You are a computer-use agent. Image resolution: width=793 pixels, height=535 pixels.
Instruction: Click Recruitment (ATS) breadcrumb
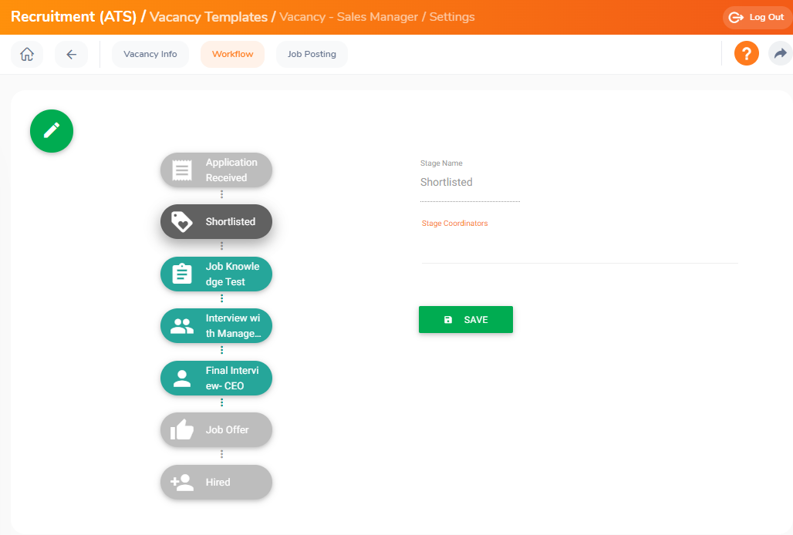74,17
